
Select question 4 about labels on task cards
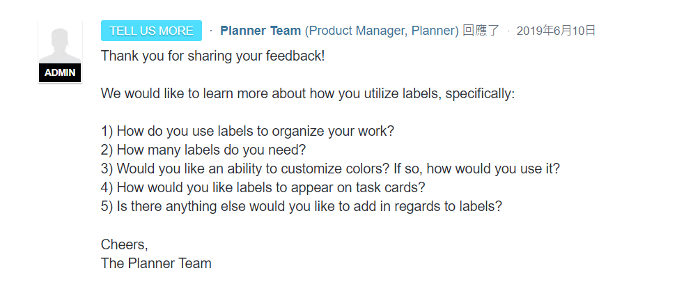[x=263, y=188]
